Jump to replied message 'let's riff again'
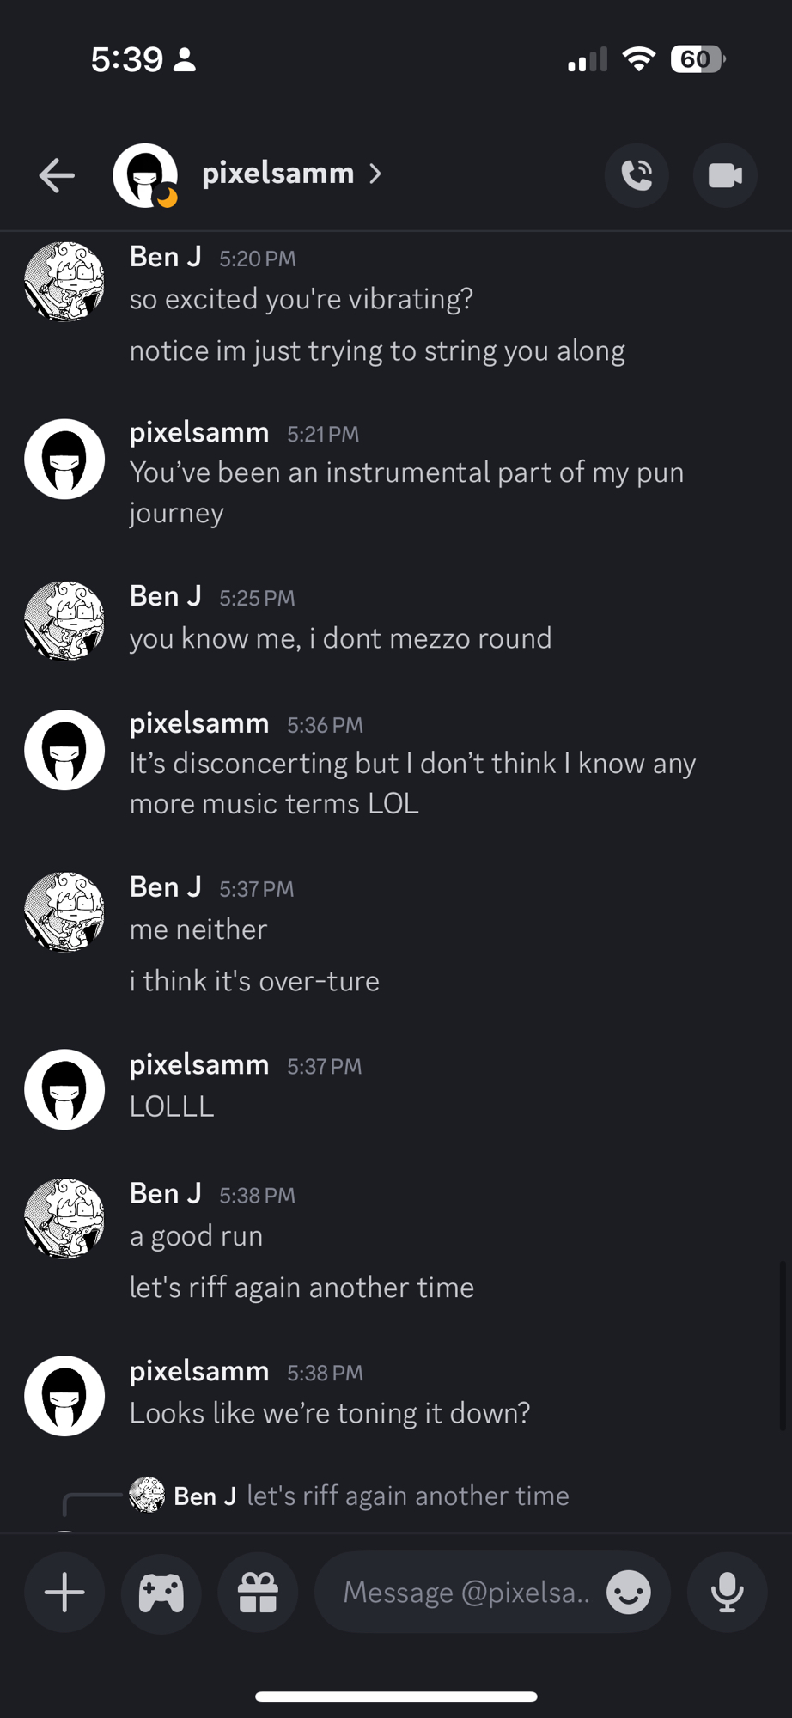Image resolution: width=792 pixels, height=1718 pixels. tap(407, 1496)
